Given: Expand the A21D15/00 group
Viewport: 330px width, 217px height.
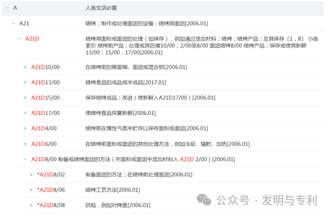Looking at the screenshot, I should pos(25,98).
